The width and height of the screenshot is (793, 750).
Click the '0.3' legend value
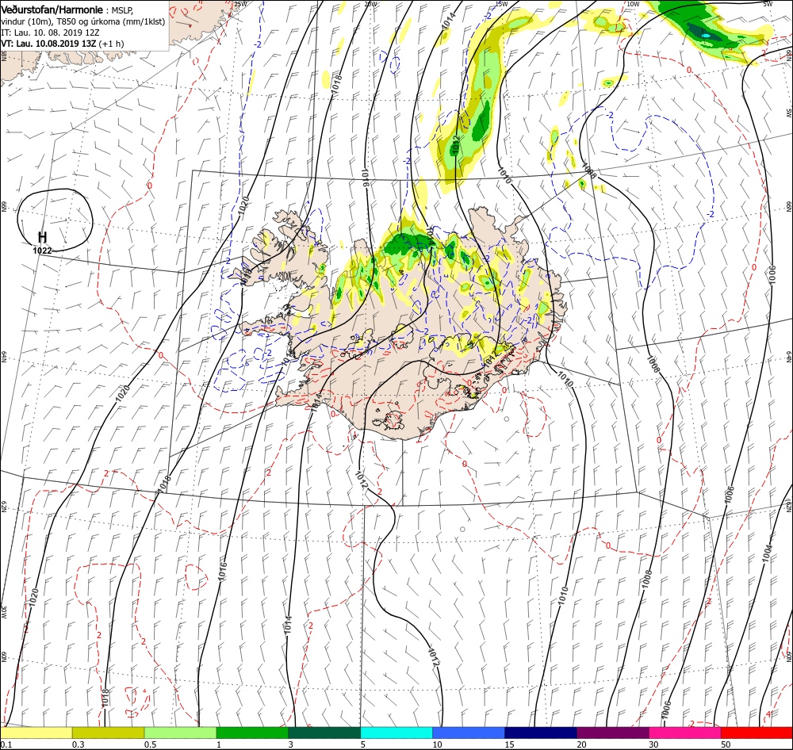(x=79, y=744)
